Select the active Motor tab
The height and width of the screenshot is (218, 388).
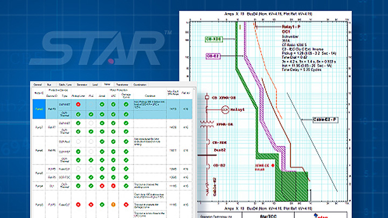(107, 85)
